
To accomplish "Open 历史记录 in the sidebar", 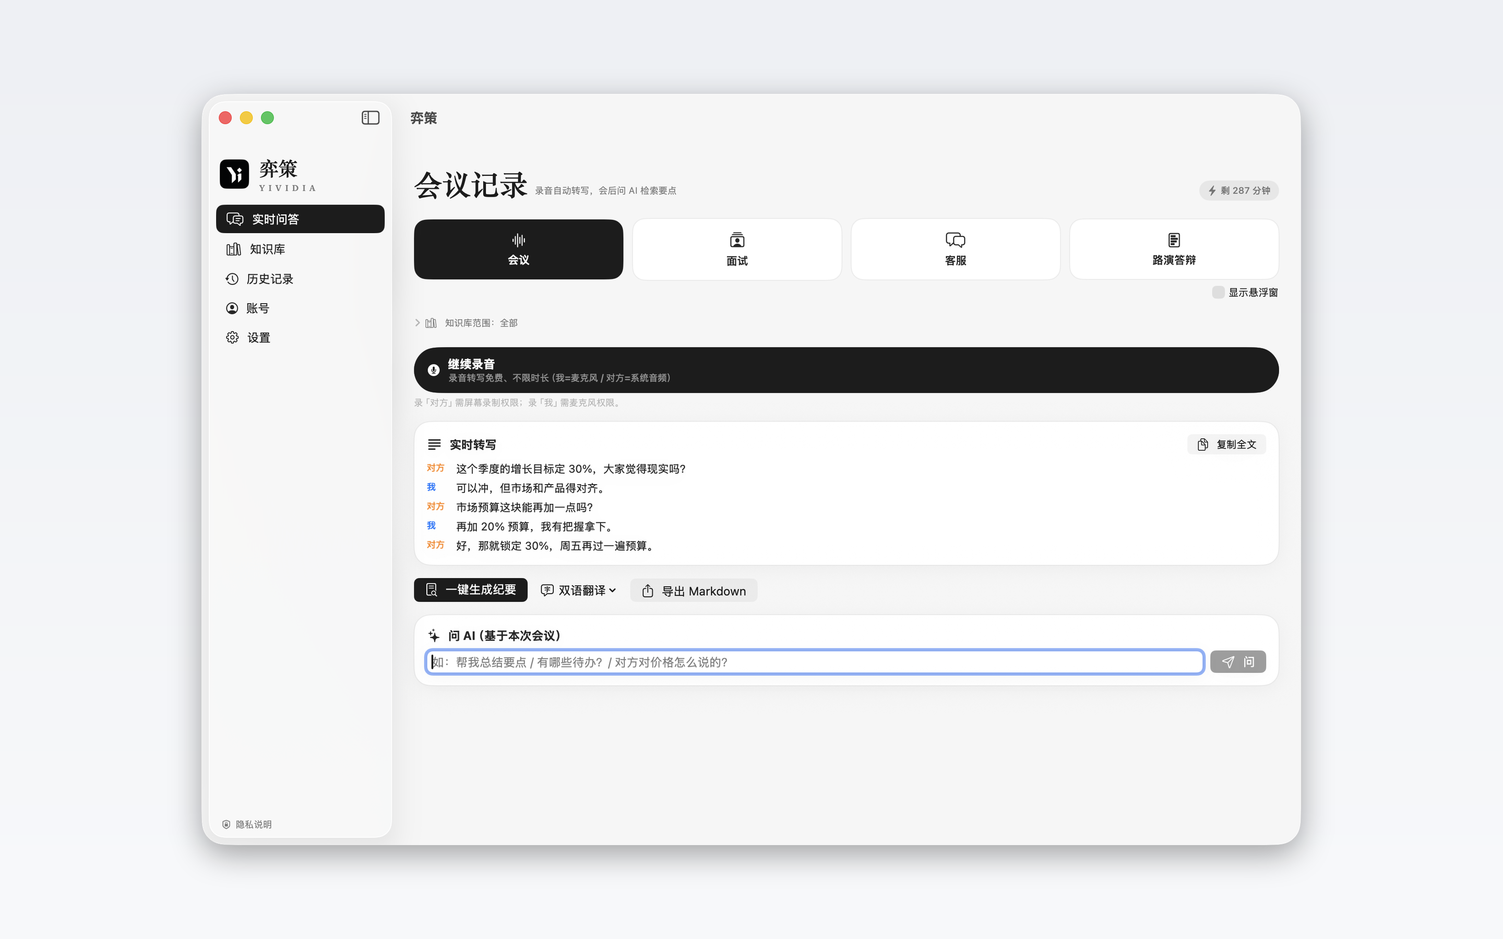I will [x=300, y=279].
